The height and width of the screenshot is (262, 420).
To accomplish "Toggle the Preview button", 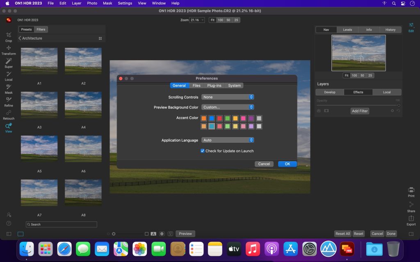I will 185,234.
